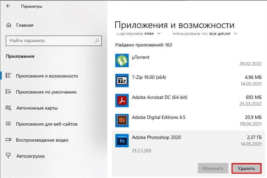Go to Автономные карты section

pos(37,108)
